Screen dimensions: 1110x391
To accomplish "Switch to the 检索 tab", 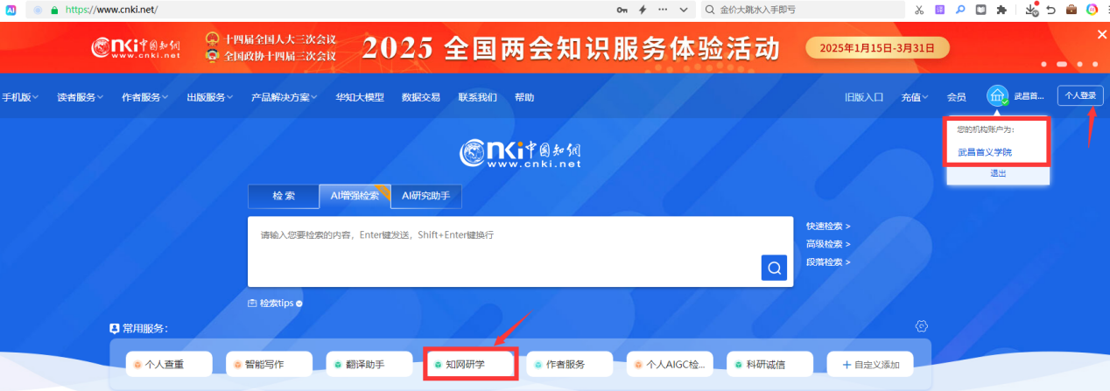I will tap(283, 196).
